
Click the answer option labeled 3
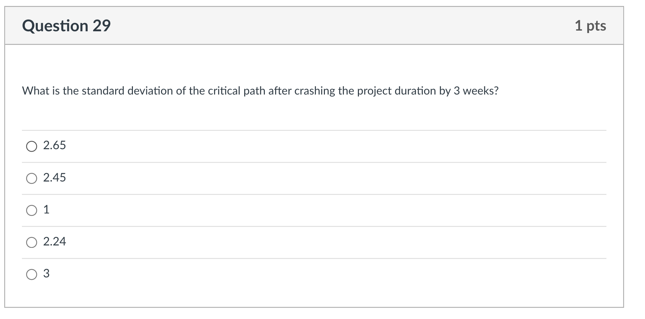[x=46, y=274]
